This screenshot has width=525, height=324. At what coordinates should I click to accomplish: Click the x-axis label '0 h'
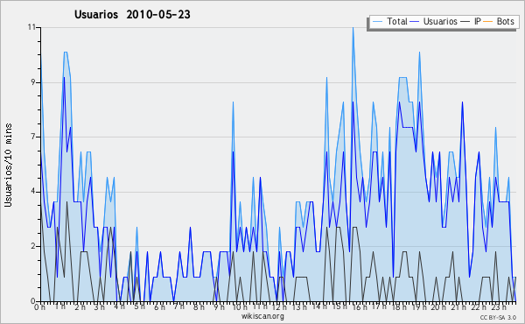coord(40,306)
